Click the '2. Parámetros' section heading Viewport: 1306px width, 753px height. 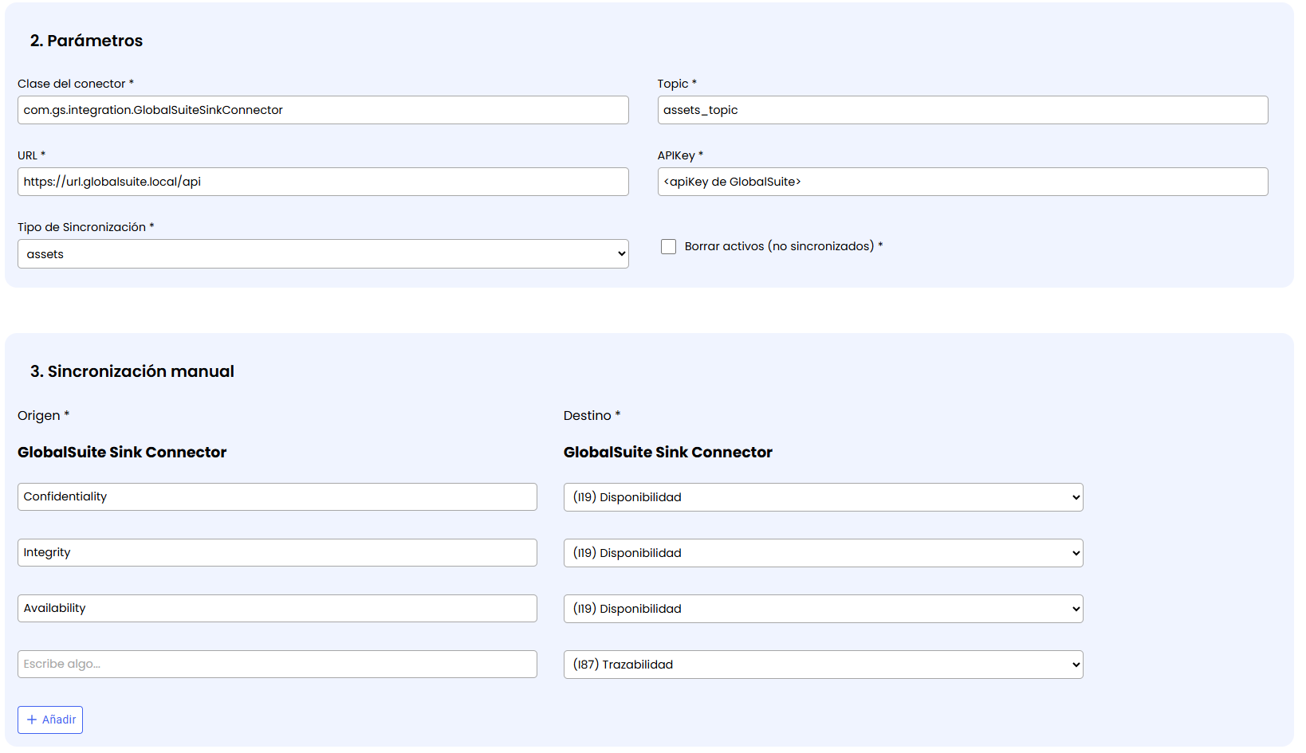coord(86,41)
